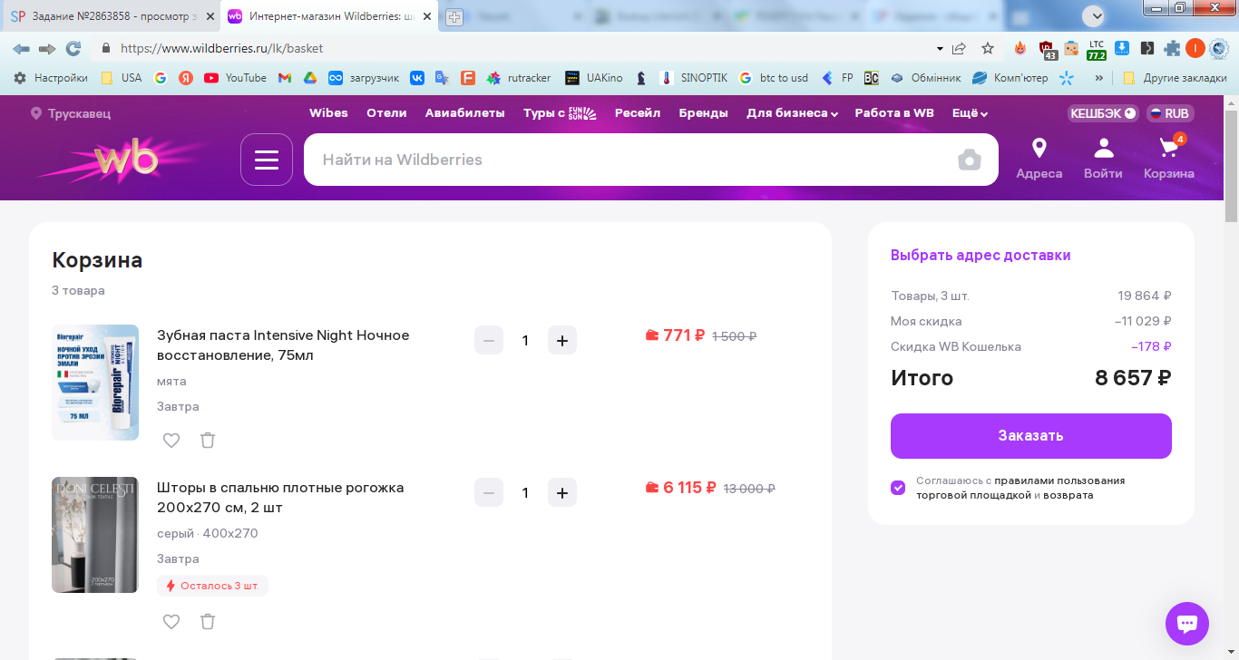
Task: Click the curtains product thumbnail
Action: pos(95,535)
